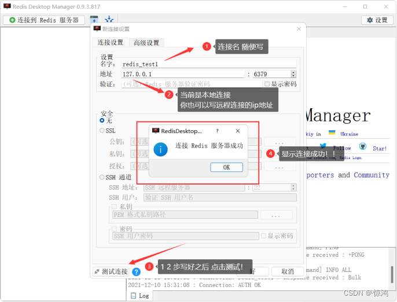Toggle 显示密码 checkbox for SSH password
This screenshot has width=397, height=302.
pyautogui.click(x=263, y=236)
